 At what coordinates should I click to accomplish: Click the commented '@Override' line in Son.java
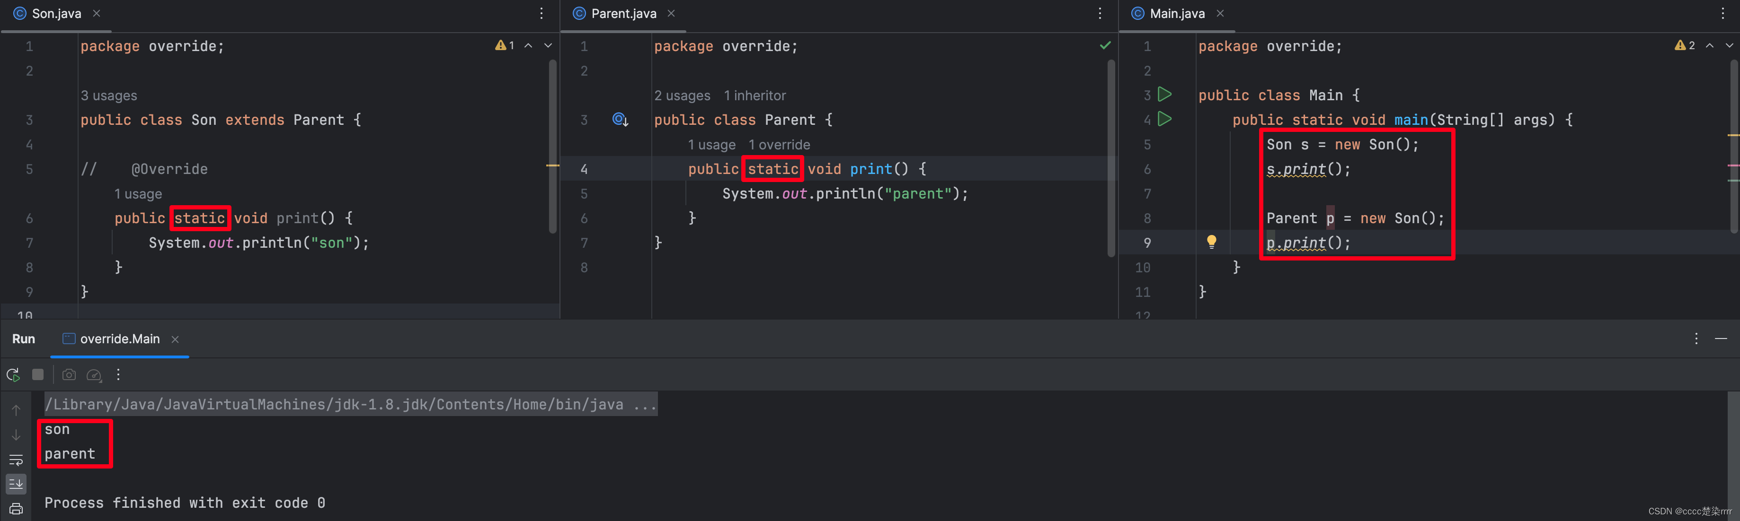[x=144, y=169]
